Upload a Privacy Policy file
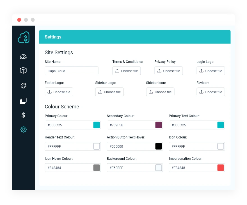247x205 pixels. 168,71
